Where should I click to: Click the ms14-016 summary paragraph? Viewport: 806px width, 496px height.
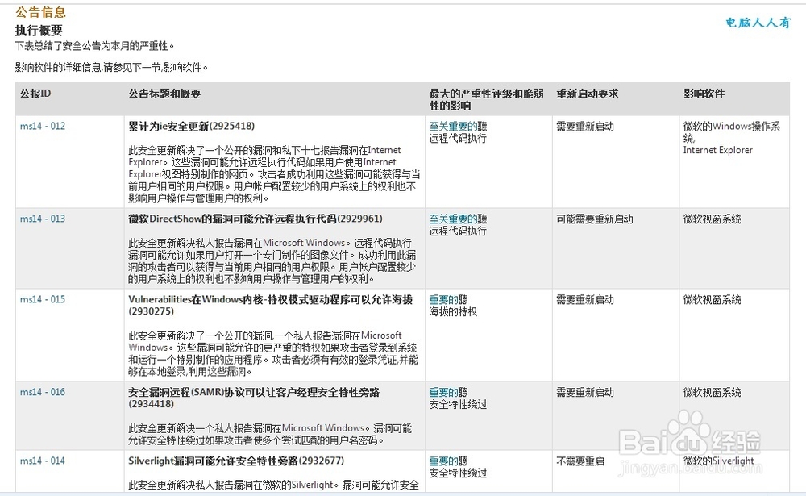tap(270, 434)
